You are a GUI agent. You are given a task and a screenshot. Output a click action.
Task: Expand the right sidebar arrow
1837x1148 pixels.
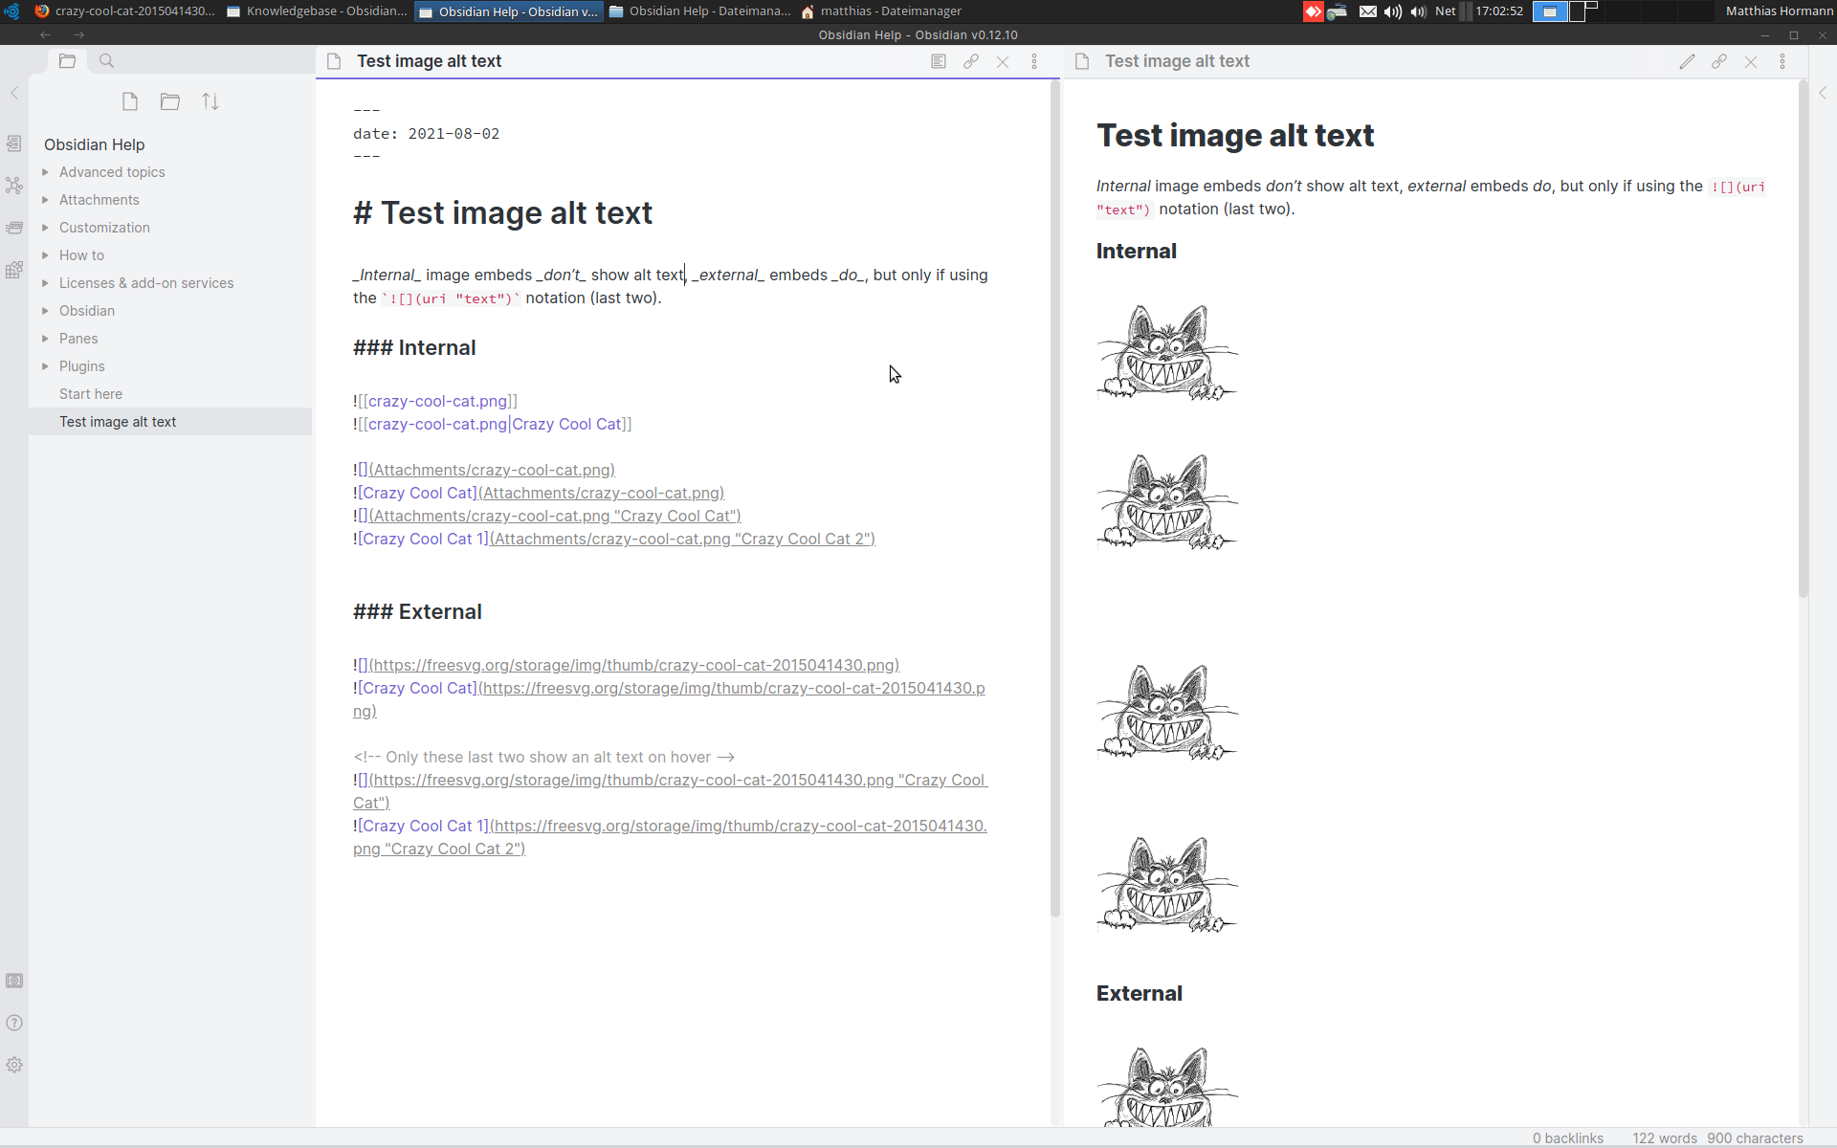1823,93
